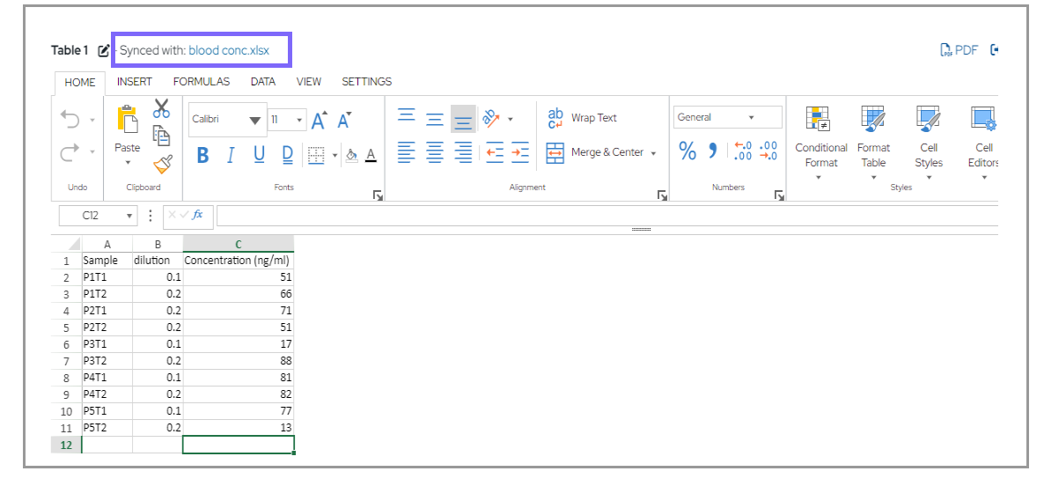Click the Cut scissors icon
The width and height of the screenshot is (1044, 486).
click(161, 108)
